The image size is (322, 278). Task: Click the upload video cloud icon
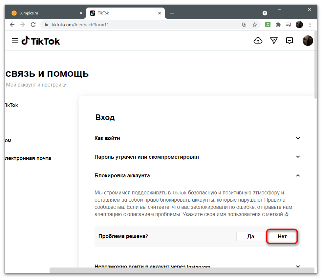coord(258,41)
